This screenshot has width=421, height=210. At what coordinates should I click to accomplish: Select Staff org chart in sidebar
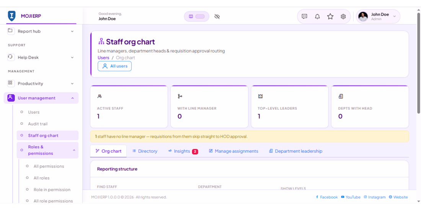click(47, 136)
